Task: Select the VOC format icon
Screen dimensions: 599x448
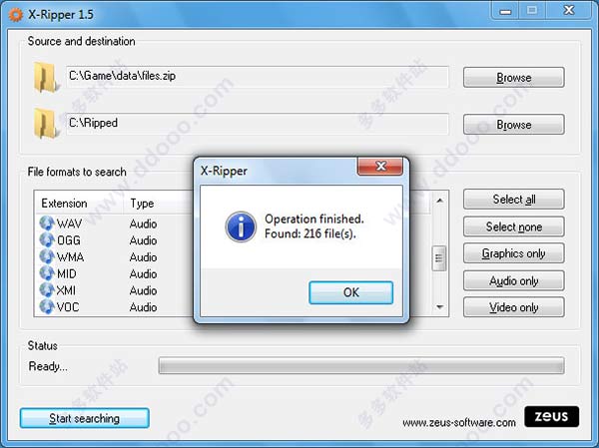Action: [x=47, y=306]
